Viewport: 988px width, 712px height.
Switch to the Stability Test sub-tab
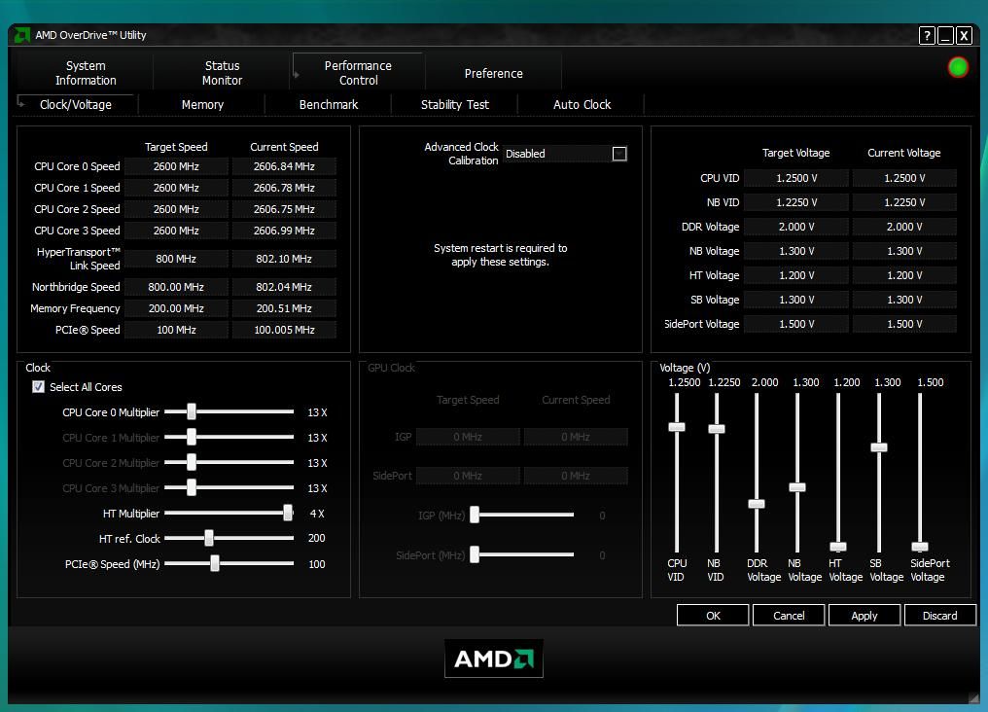click(454, 104)
